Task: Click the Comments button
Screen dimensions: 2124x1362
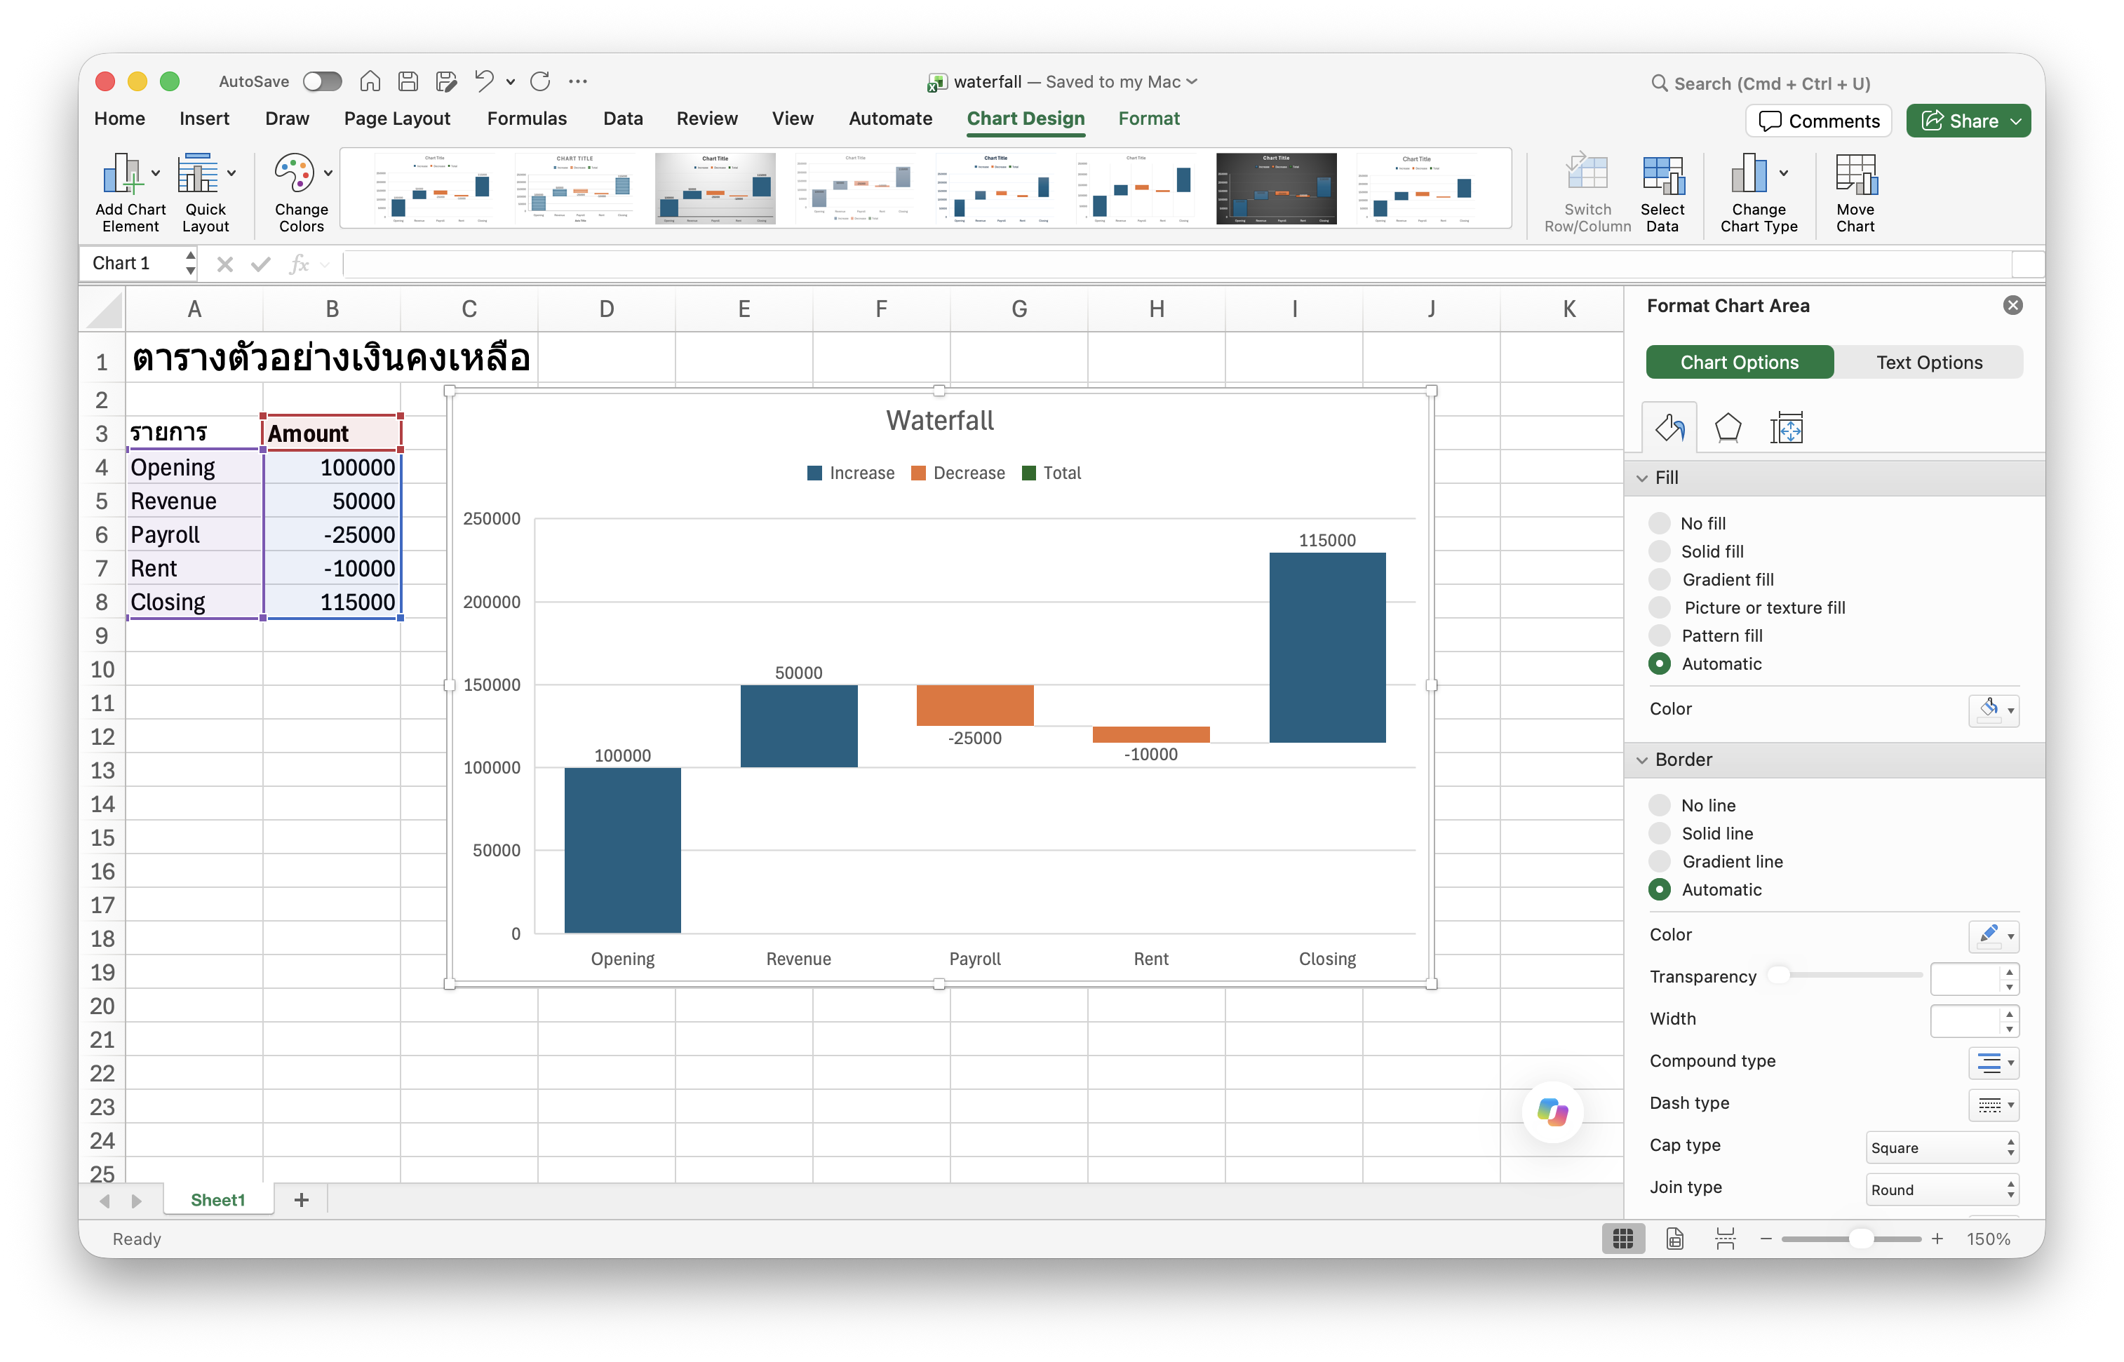Action: click(x=1818, y=121)
